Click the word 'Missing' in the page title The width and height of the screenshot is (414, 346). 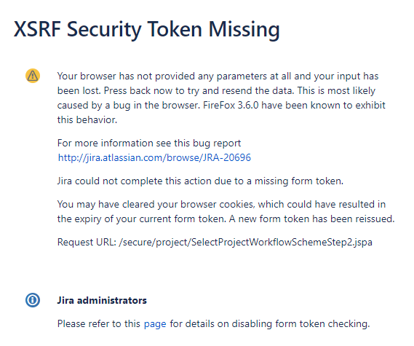click(x=244, y=30)
